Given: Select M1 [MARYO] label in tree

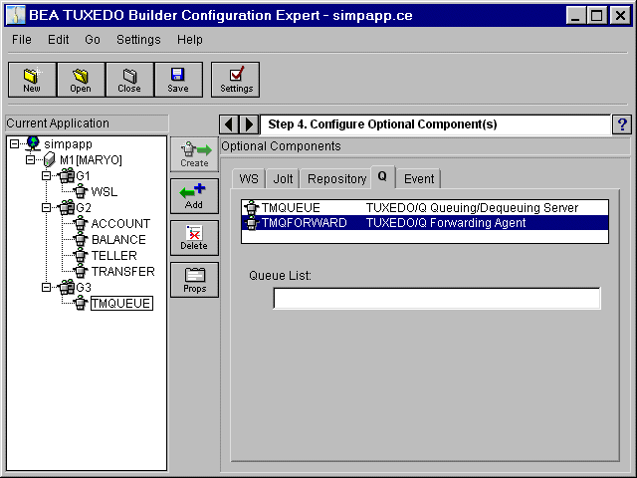Looking at the screenshot, I should coord(91,159).
